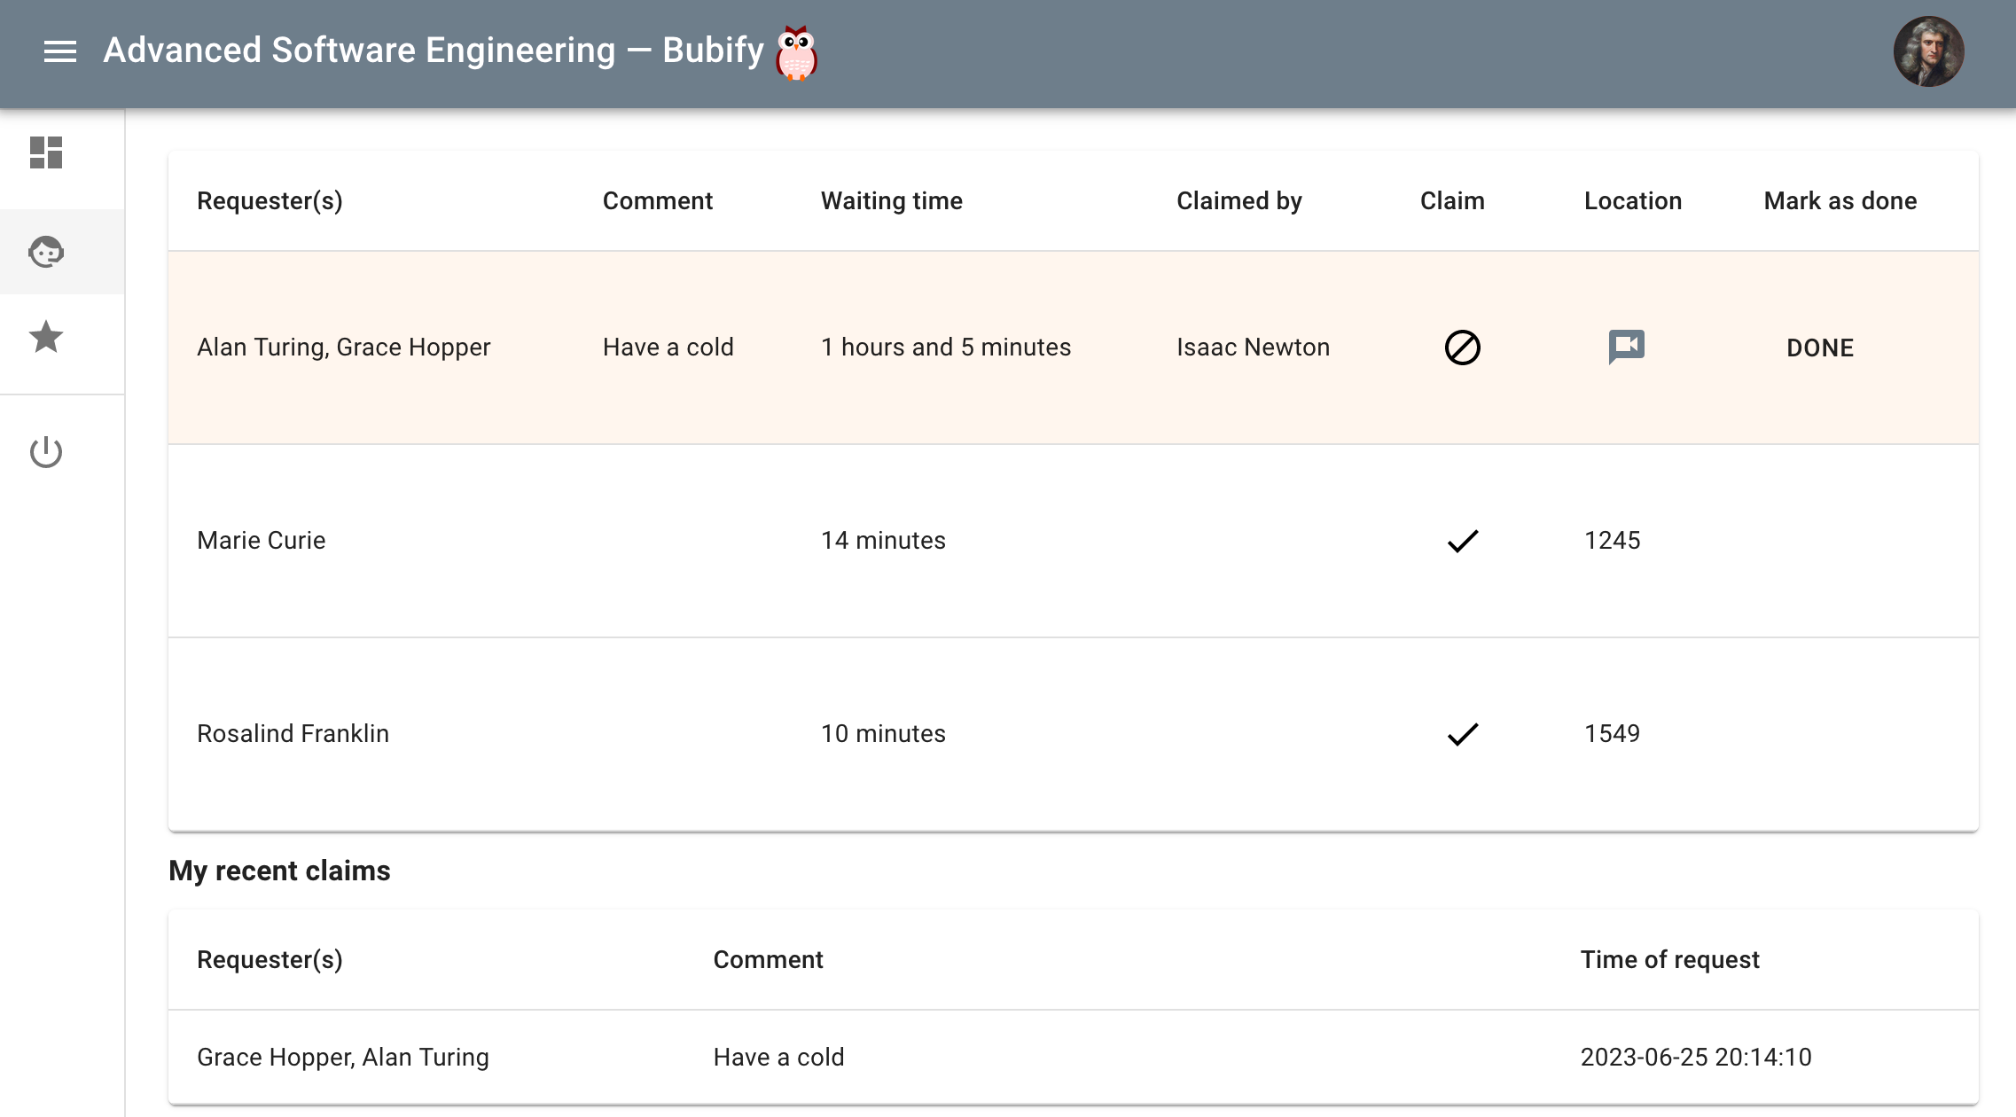
Task: Claim Rosalind Franklin's request with checkmark
Action: pyautogui.click(x=1462, y=734)
